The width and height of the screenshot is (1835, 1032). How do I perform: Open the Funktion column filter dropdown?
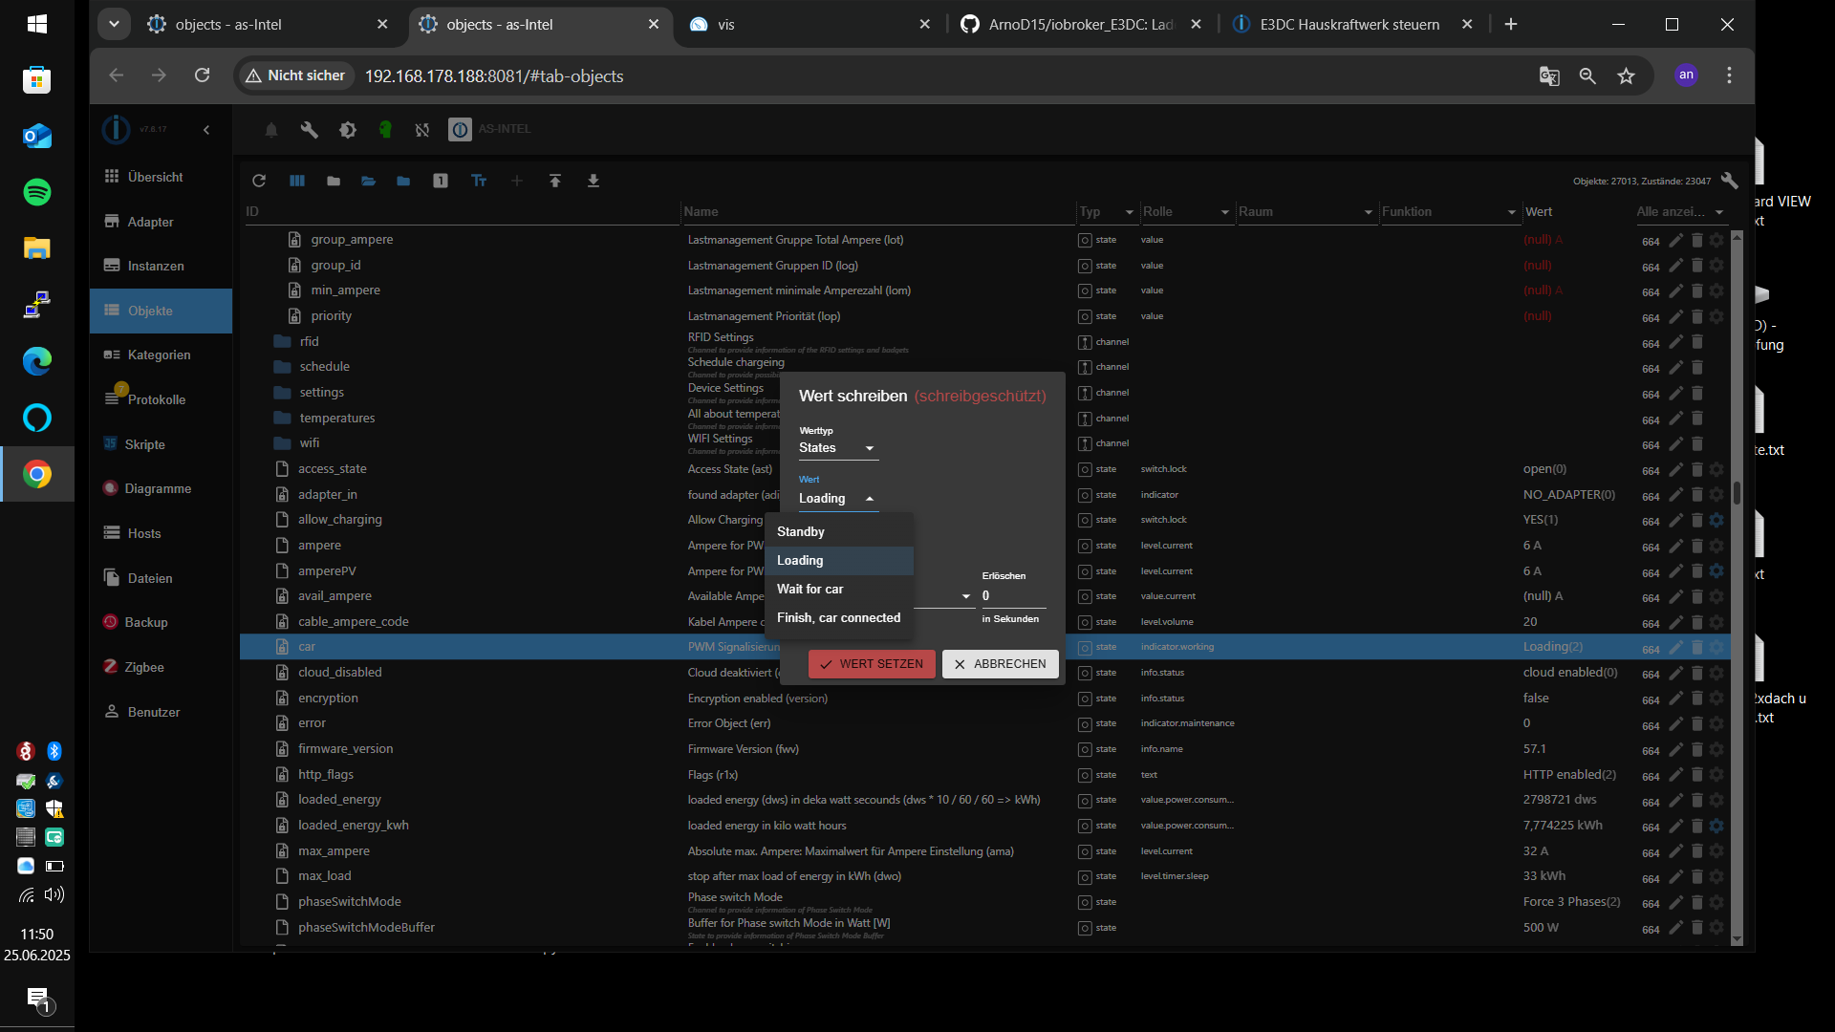(x=1511, y=212)
